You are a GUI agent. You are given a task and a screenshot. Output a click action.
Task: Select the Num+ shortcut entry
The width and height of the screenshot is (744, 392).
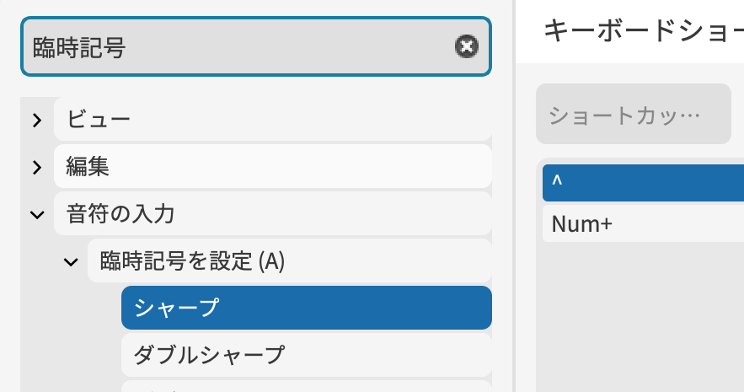tap(642, 225)
